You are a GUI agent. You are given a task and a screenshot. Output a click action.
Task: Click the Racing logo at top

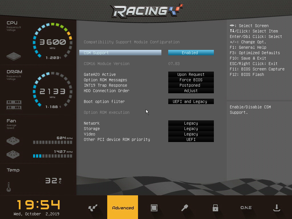(x=147, y=11)
